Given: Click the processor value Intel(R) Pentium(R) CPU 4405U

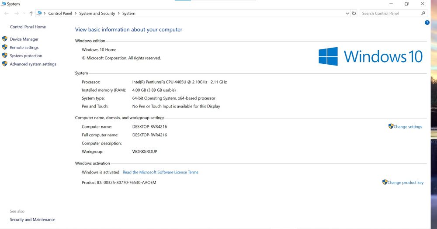Looking at the screenshot, I should tap(180, 82).
